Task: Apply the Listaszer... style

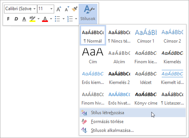Action: (172, 97)
